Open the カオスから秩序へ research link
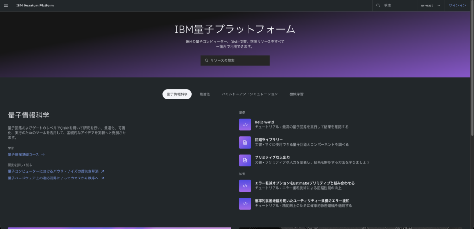This screenshot has width=474, height=229. point(56,178)
